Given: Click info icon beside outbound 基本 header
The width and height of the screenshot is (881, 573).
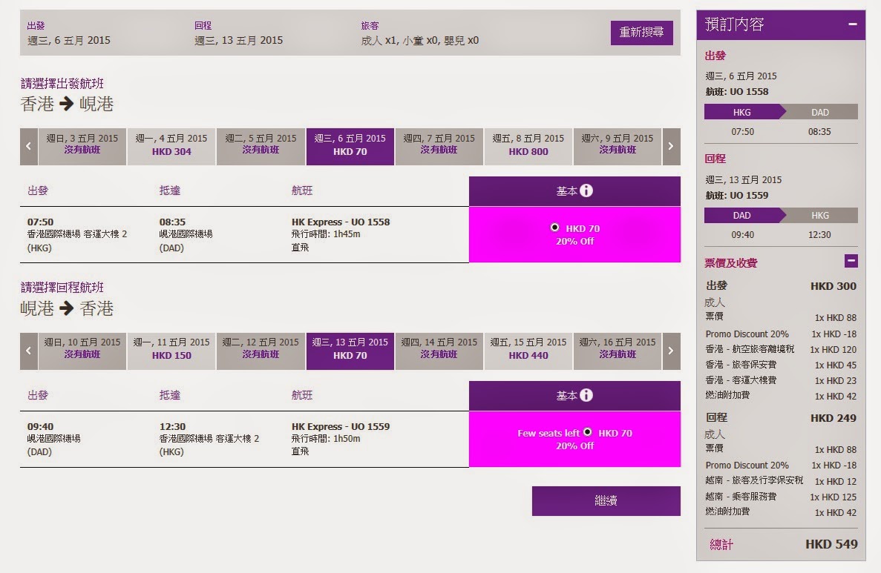Looking at the screenshot, I should pyautogui.click(x=586, y=191).
